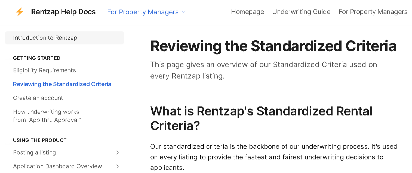The image size is (412, 173).
Task: Open the blue For Property Managers dropdown
Action: (143, 12)
